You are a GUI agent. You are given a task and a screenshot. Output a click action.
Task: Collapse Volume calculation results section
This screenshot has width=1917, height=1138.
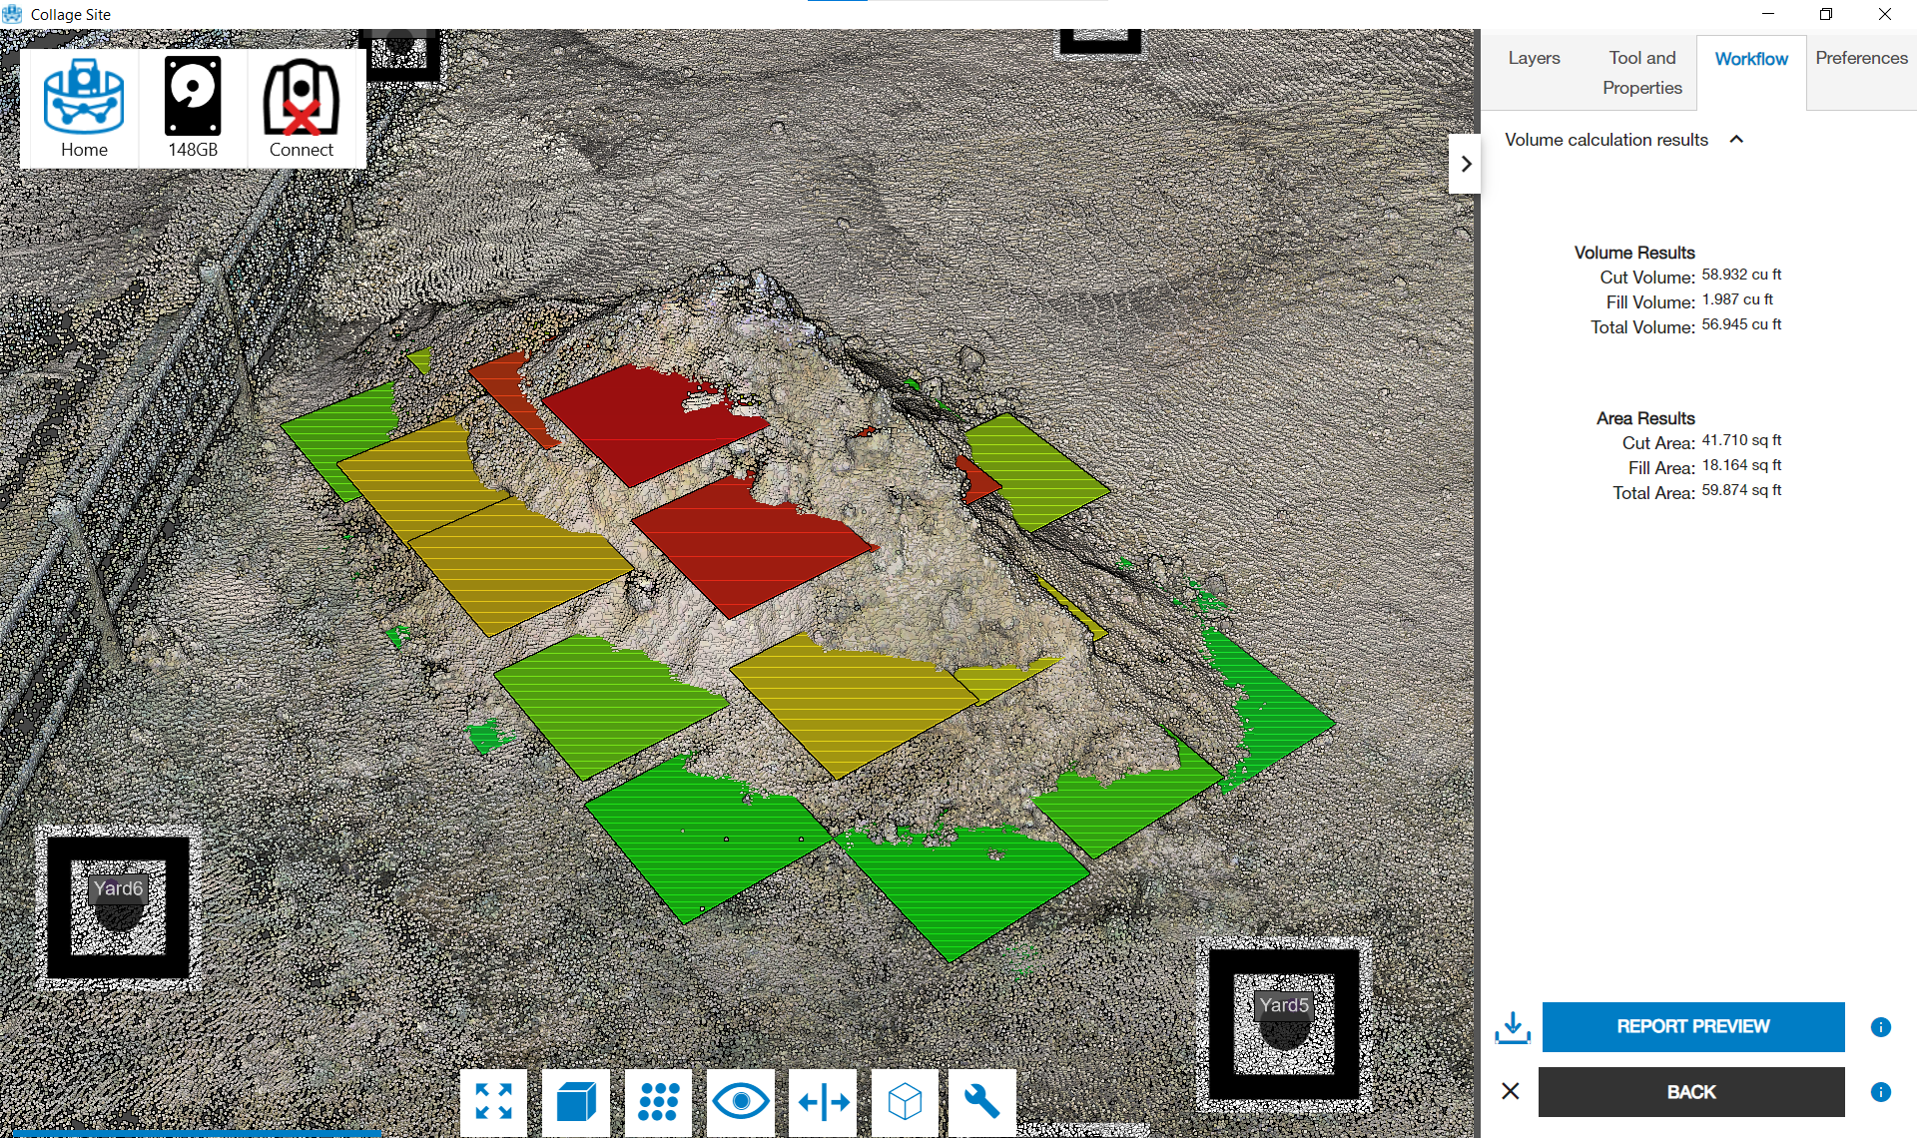pyautogui.click(x=1736, y=140)
